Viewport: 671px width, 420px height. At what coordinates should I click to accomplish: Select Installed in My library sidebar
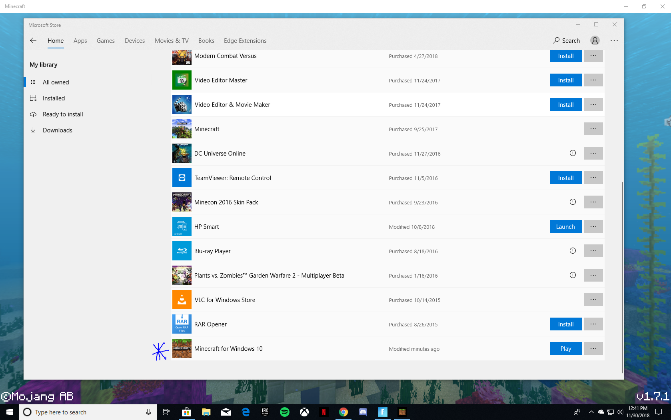pos(54,98)
